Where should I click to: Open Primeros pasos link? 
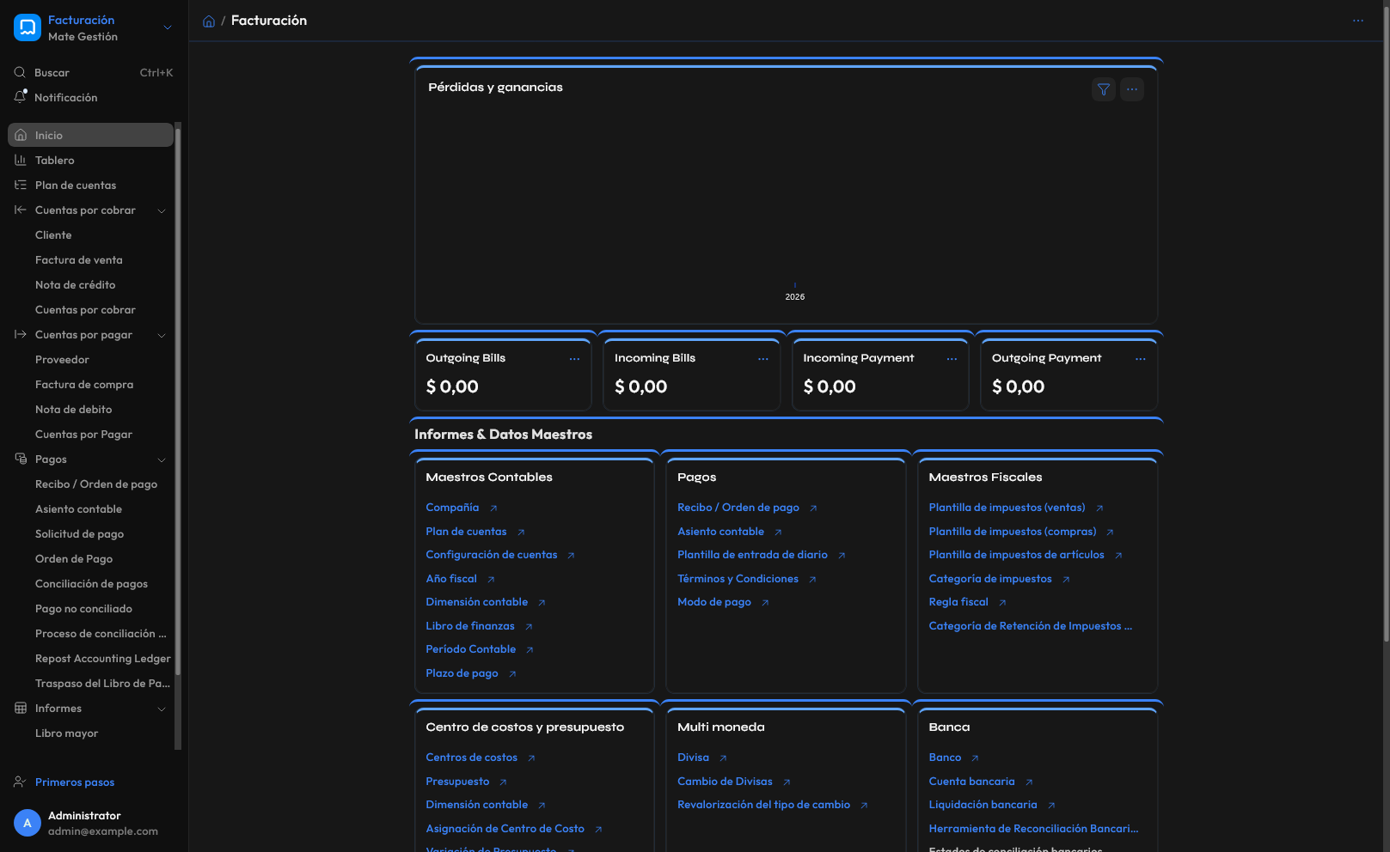click(x=75, y=782)
